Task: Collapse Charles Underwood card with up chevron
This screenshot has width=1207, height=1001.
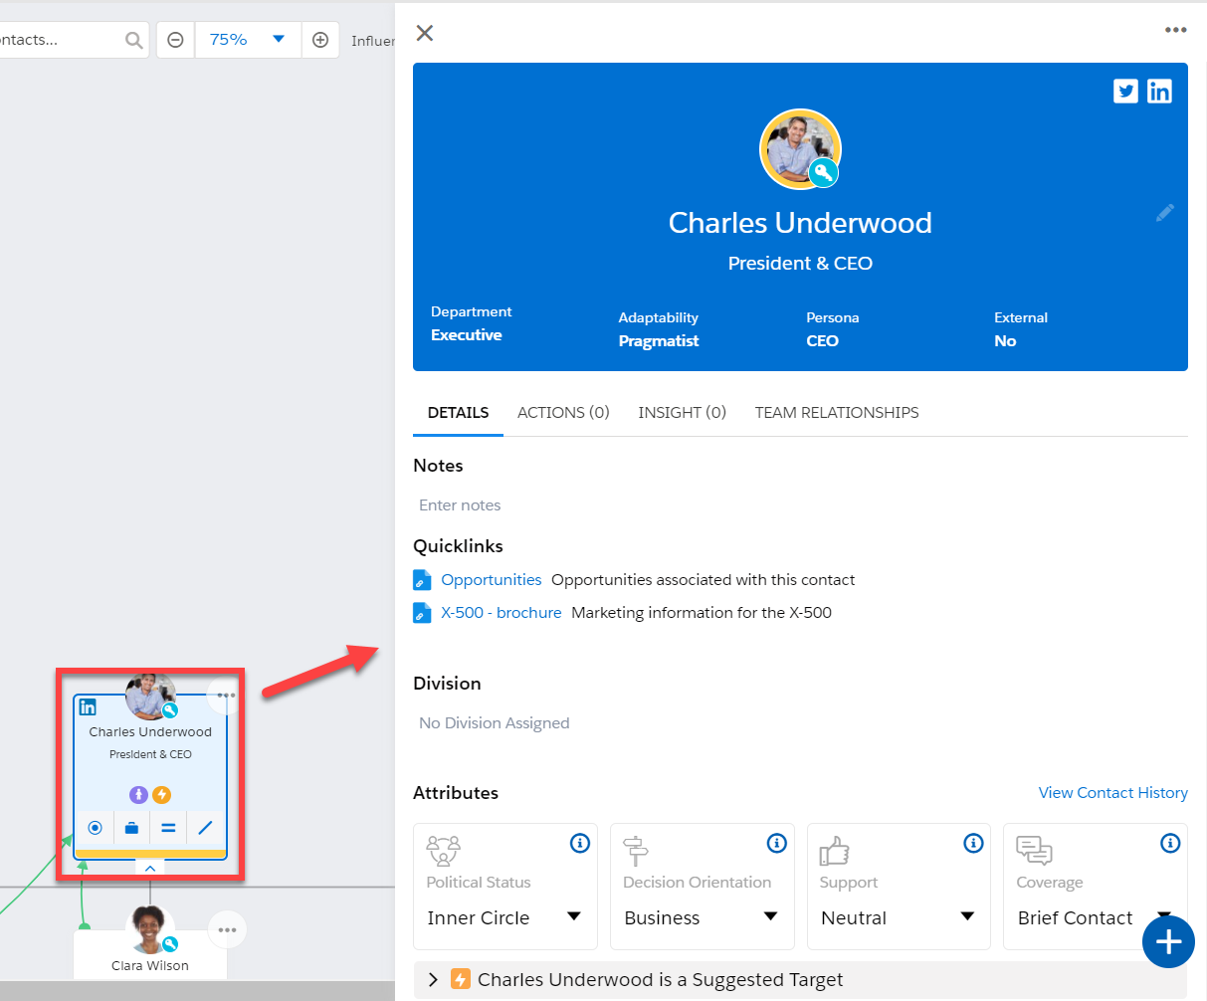Action: 150,869
